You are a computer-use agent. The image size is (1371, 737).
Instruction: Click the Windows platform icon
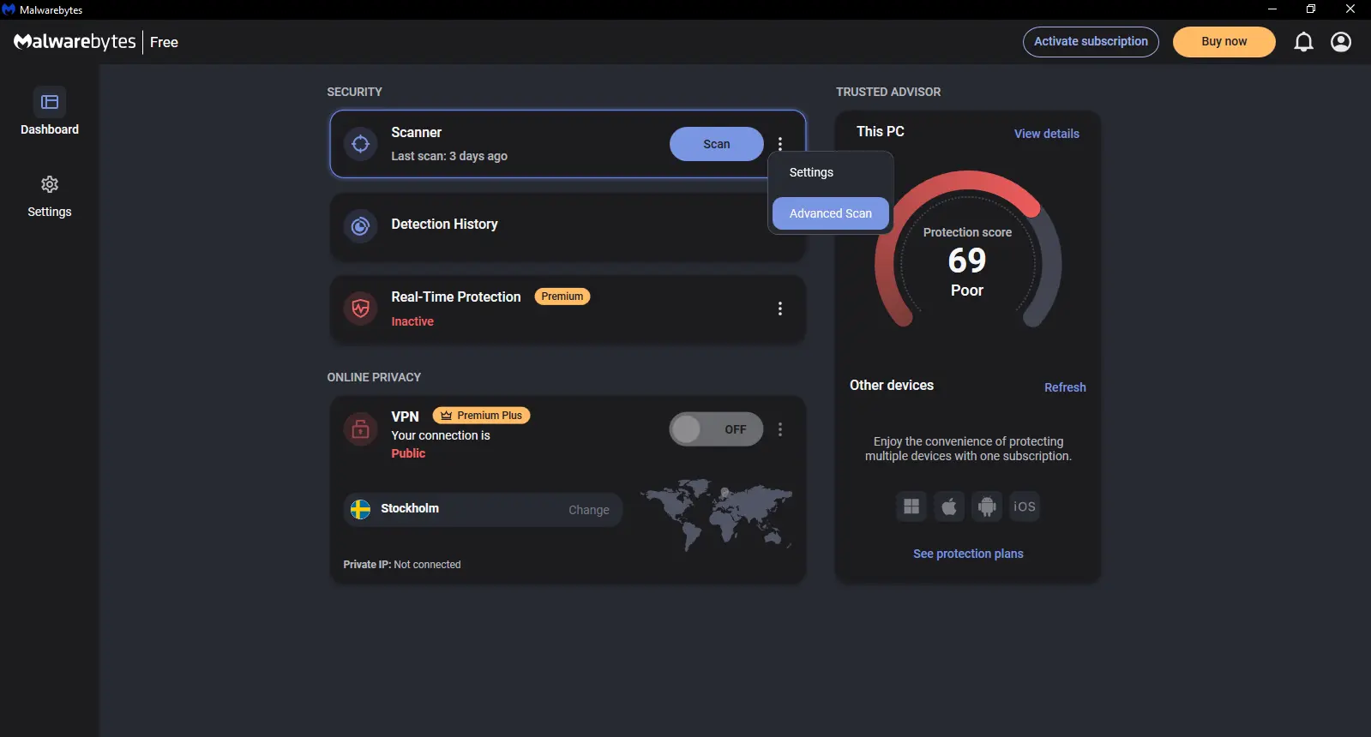point(911,506)
